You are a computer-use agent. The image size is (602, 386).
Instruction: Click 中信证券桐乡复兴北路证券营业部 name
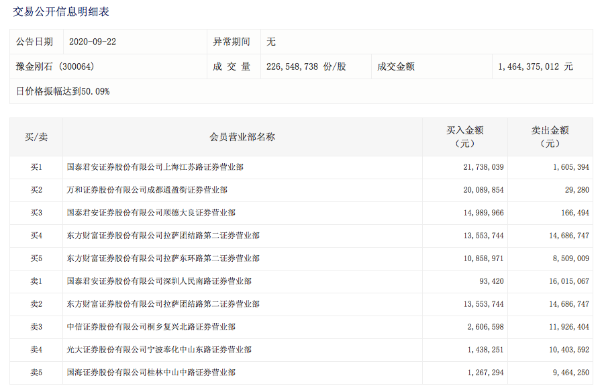point(151,327)
